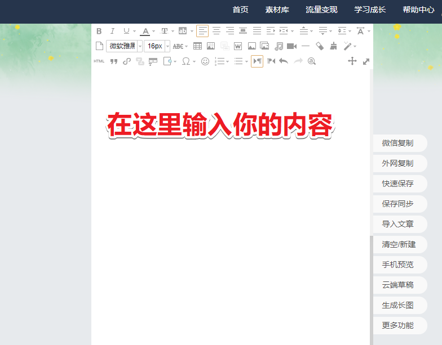Click the new blank document icon
The image size is (442, 345).
point(99,46)
